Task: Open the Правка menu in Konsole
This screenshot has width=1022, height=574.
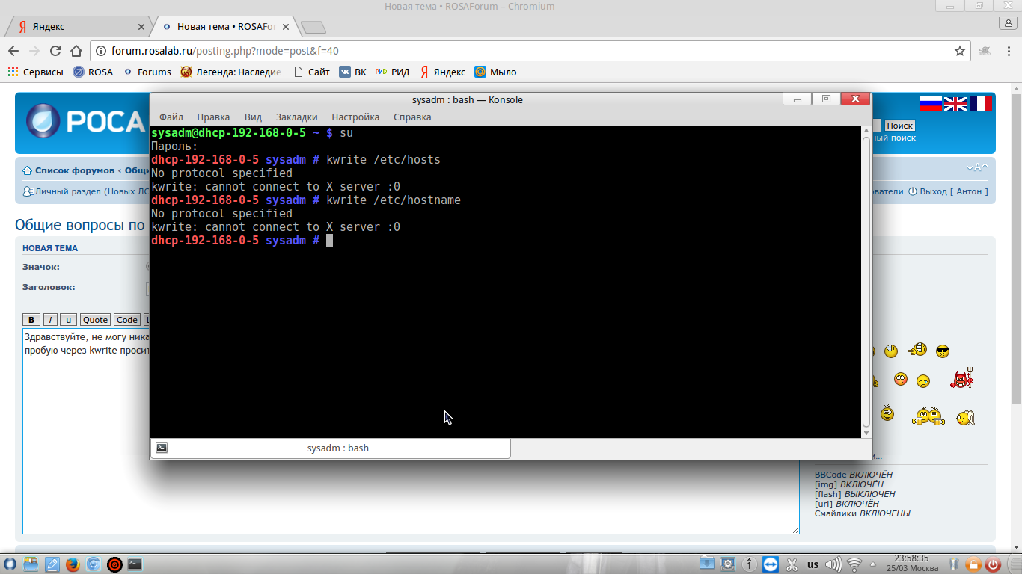Action: [x=213, y=117]
